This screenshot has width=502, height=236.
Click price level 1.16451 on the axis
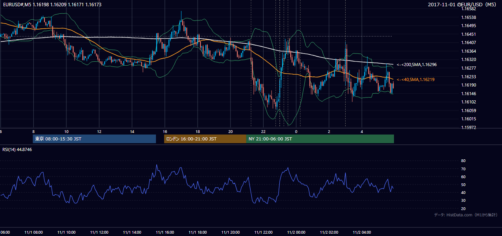469,34
